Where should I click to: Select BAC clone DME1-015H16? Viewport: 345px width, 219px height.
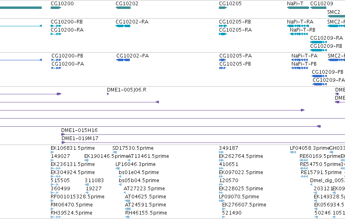[x=79, y=130]
